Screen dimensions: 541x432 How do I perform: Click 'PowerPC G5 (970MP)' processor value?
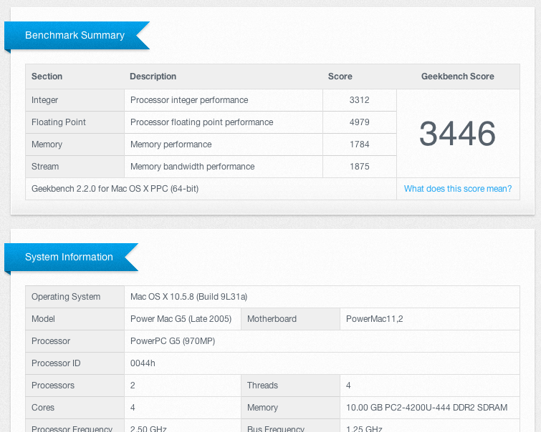coord(173,341)
